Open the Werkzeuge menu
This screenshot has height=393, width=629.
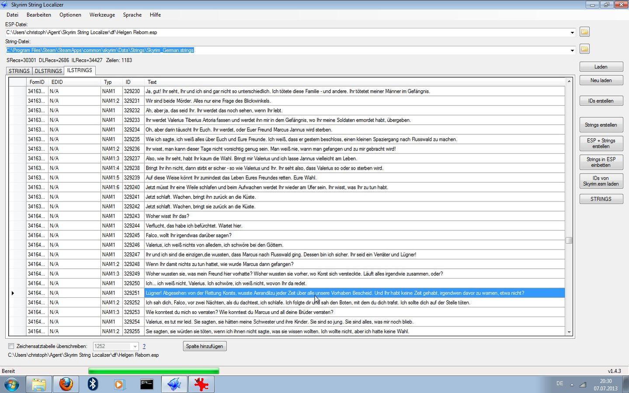pos(102,15)
